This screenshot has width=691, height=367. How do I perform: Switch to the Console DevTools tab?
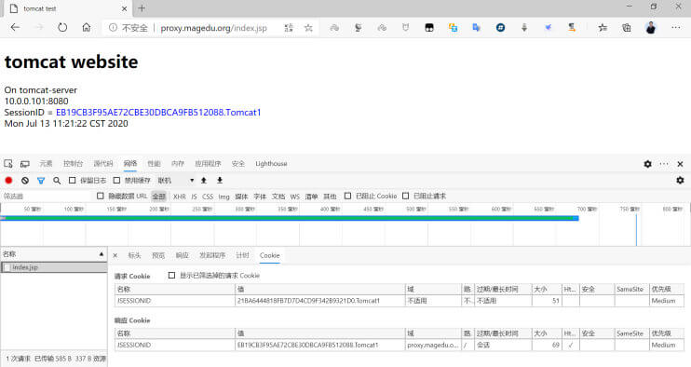pyautogui.click(x=74, y=163)
